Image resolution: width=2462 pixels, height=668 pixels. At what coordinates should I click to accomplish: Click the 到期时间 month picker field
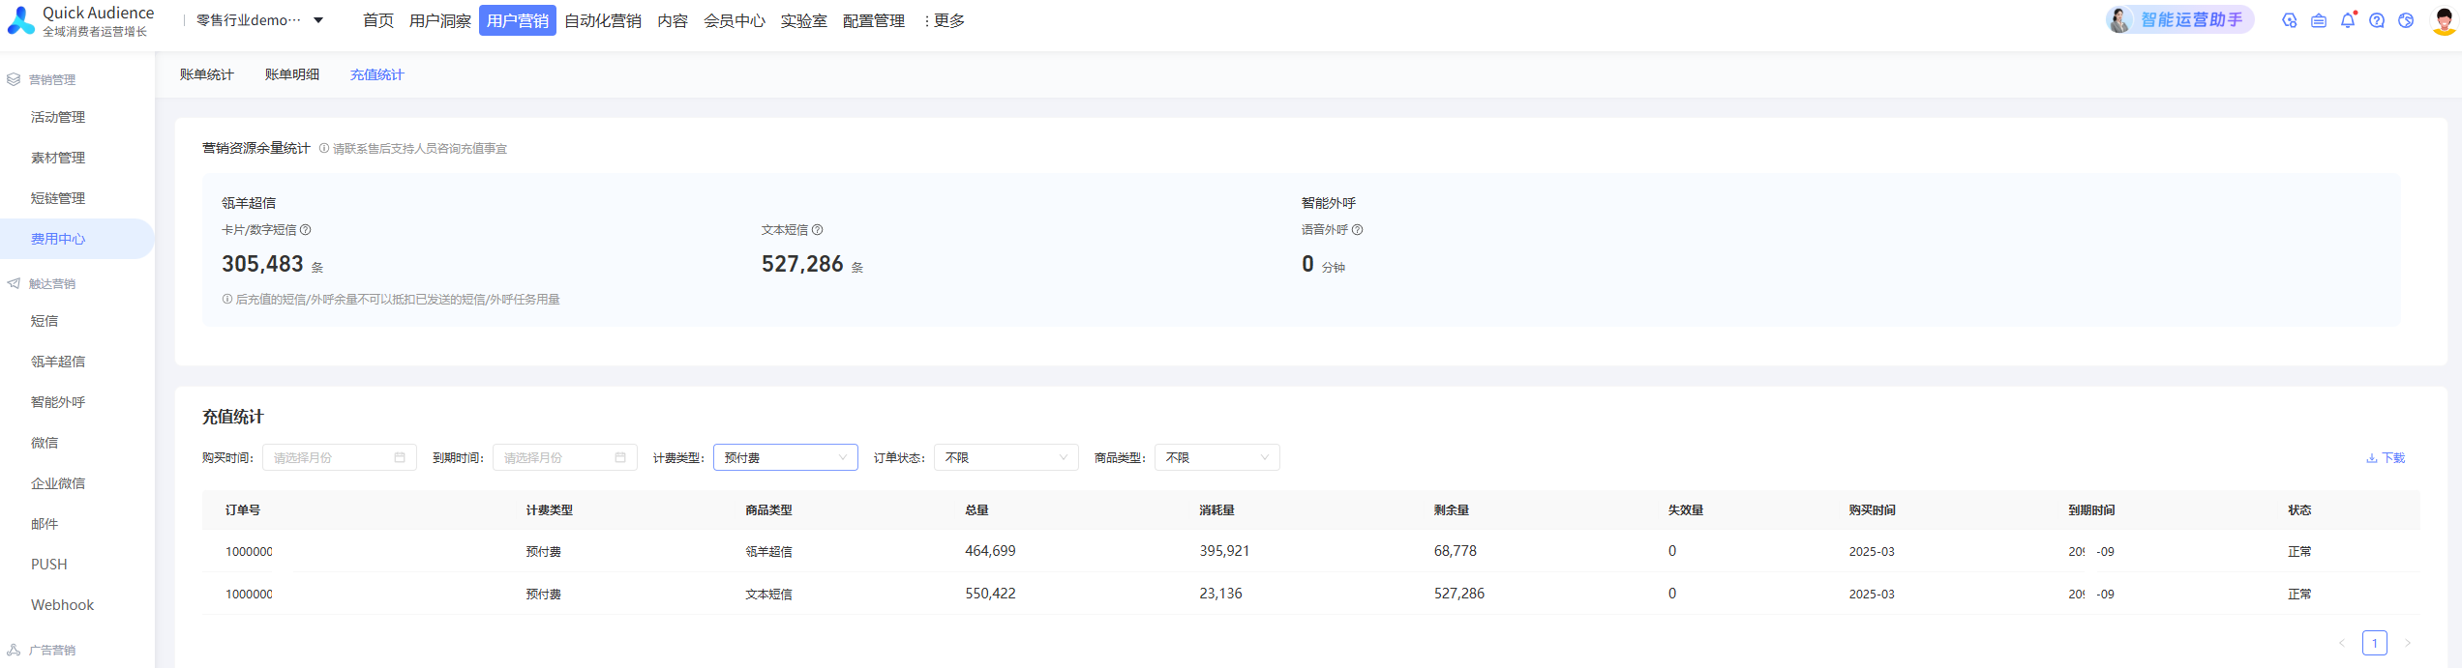565,457
